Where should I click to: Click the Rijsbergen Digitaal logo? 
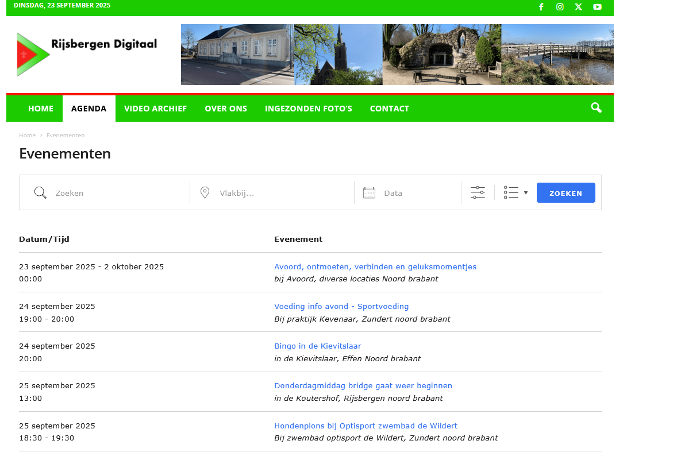tap(87, 54)
